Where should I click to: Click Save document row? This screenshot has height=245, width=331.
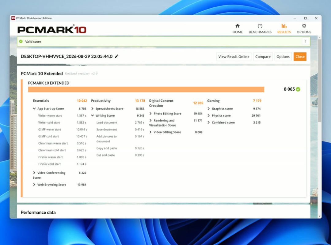point(120,129)
